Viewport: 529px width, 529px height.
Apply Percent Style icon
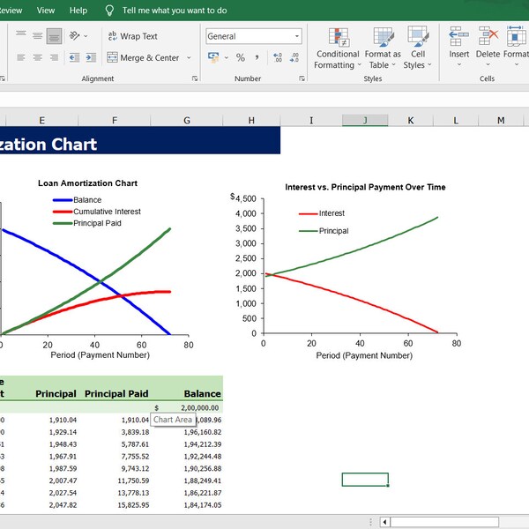[x=241, y=57]
